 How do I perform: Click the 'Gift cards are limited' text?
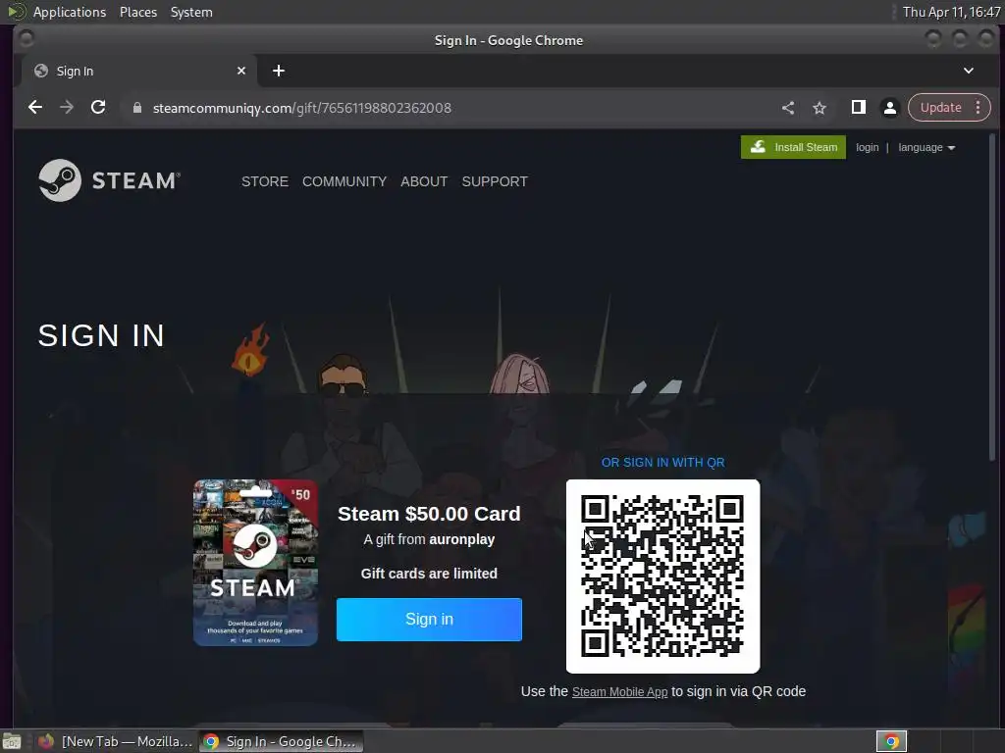pyautogui.click(x=429, y=574)
